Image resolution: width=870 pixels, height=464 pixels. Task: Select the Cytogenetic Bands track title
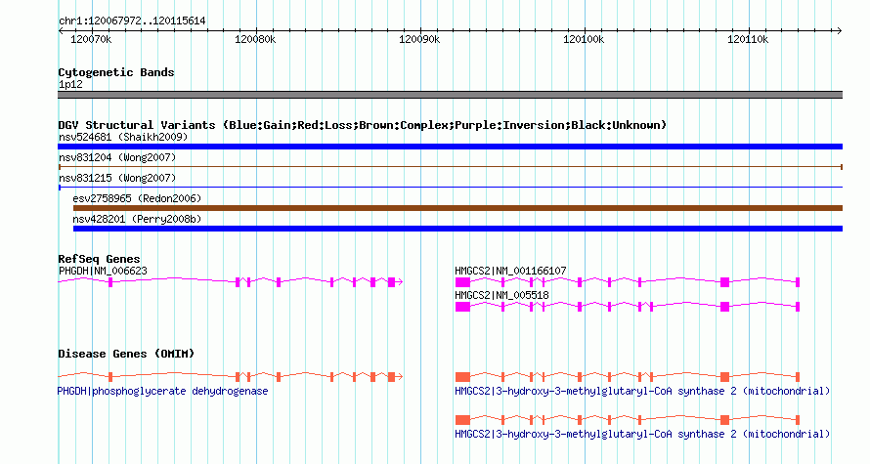click(116, 72)
